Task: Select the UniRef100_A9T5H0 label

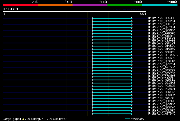Action: [x=161, y=67]
